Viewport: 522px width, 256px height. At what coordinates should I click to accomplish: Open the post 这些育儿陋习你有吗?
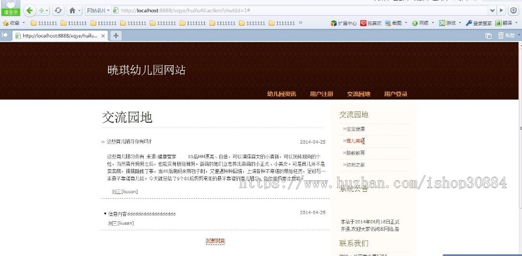[x=129, y=142]
